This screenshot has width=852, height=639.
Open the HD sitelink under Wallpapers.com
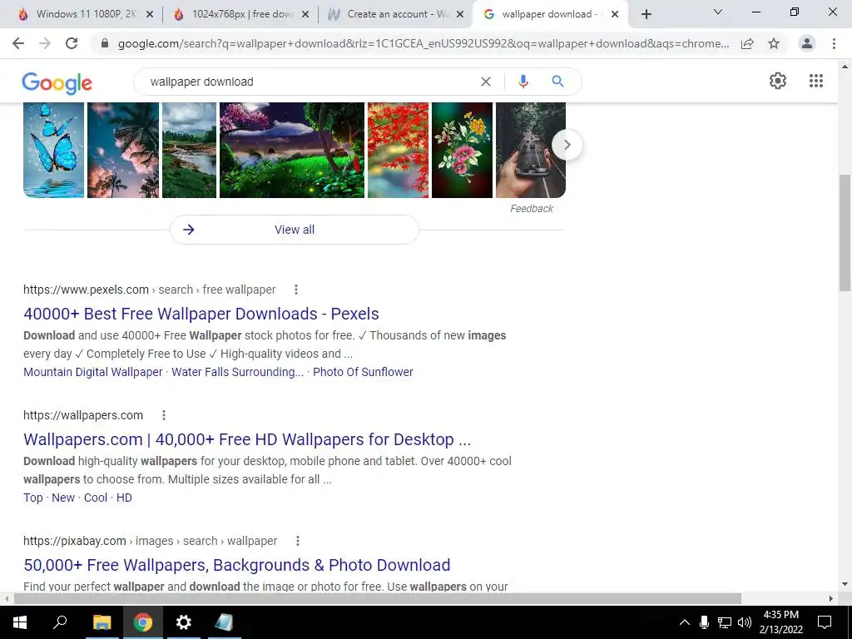click(x=124, y=498)
